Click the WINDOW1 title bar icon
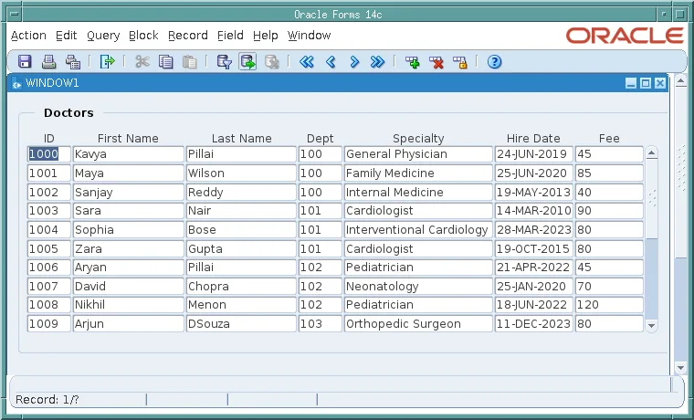 coord(16,83)
